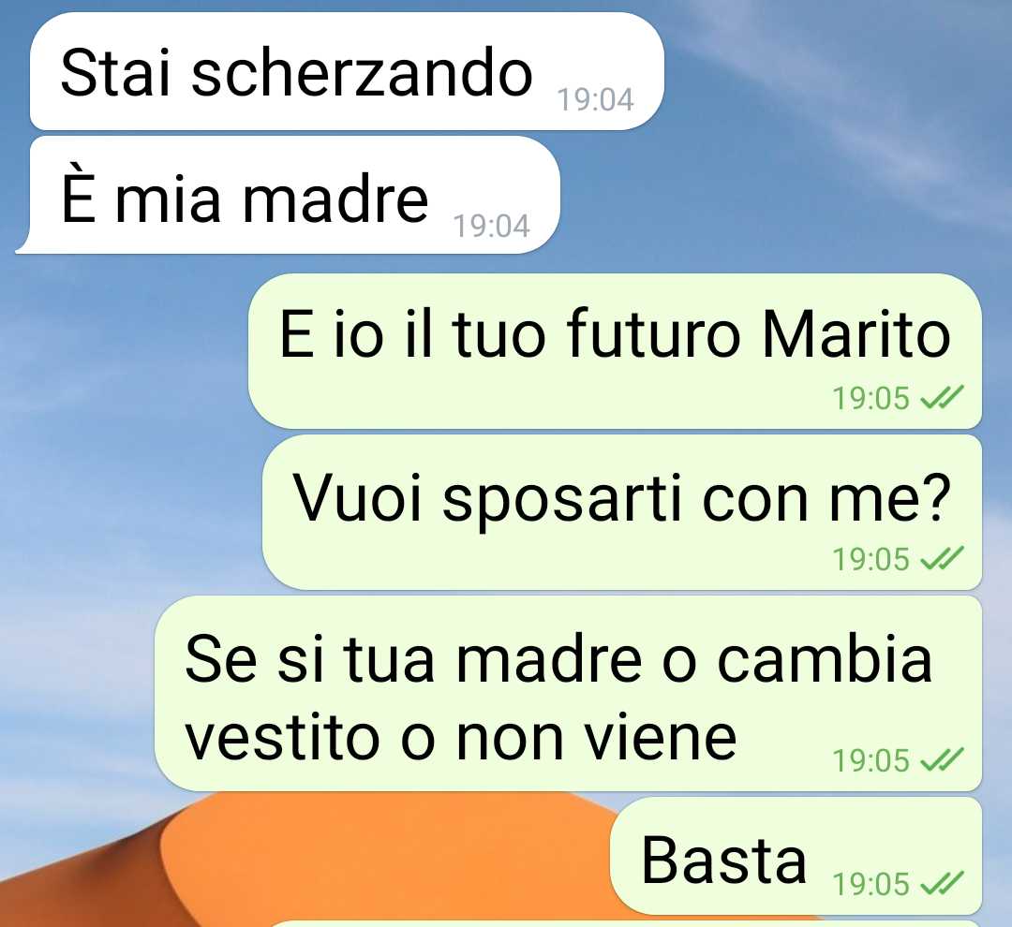Image resolution: width=1012 pixels, height=927 pixels.
Task: Tap 19:05 timestamp on "vestito o non viene" message
Action: [871, 760]
